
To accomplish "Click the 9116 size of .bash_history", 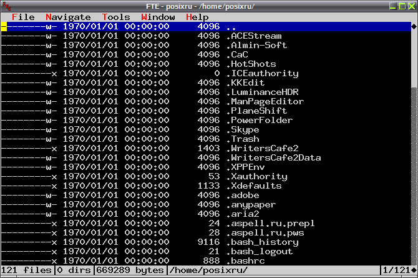I will coord(208,242).
